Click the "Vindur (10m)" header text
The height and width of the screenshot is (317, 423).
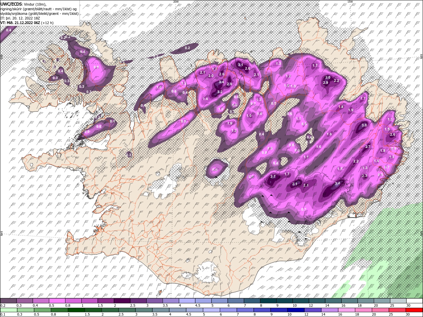35,4
